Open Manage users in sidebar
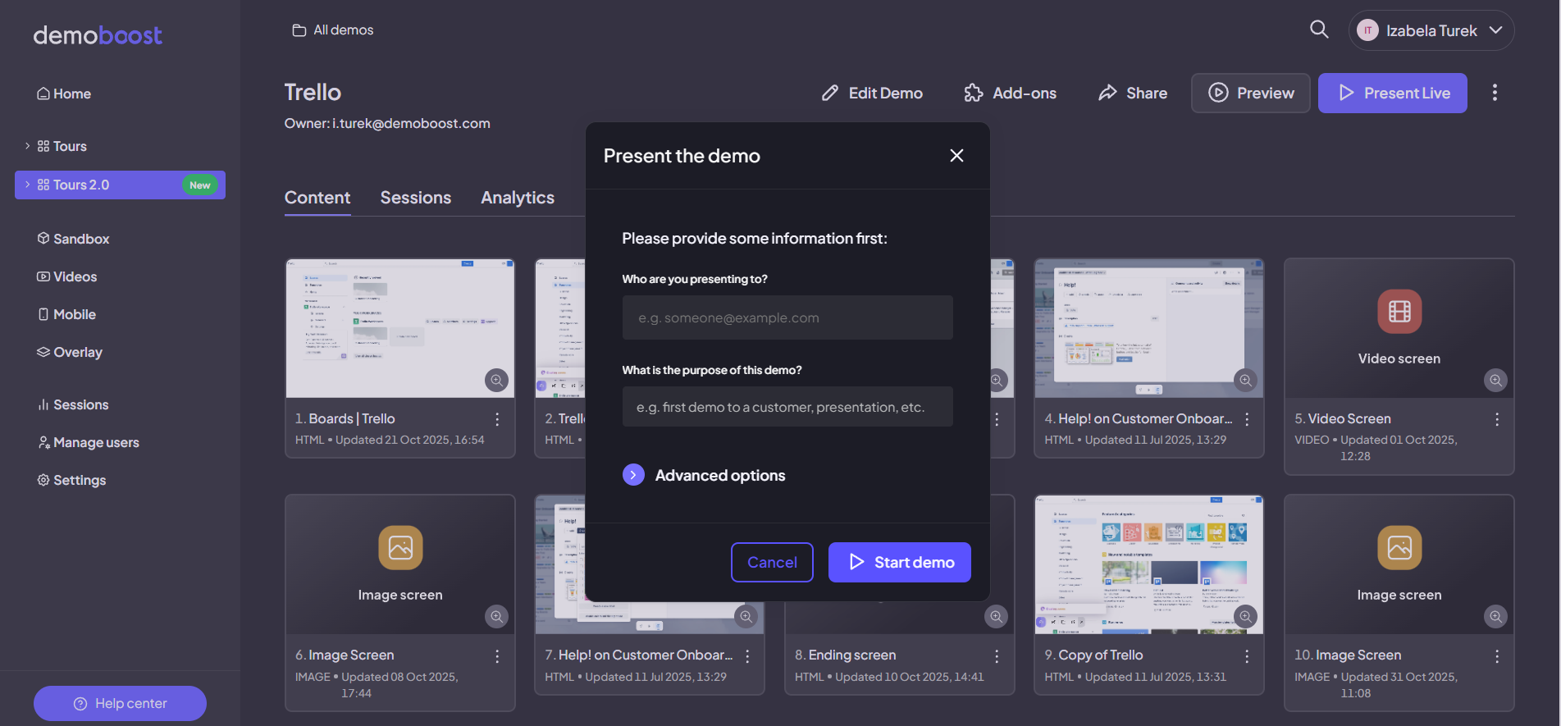The height and width of the screenshot is (726, 1561). 88,442
